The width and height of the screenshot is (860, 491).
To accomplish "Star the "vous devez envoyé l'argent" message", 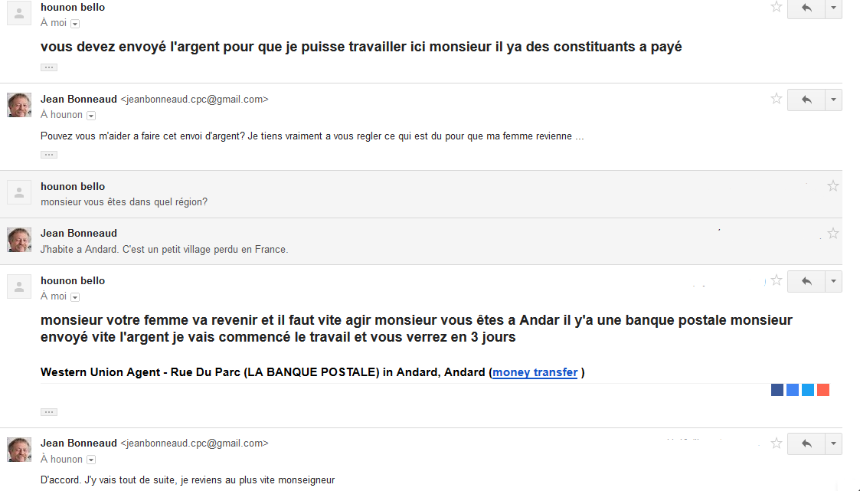I will 777,7.
